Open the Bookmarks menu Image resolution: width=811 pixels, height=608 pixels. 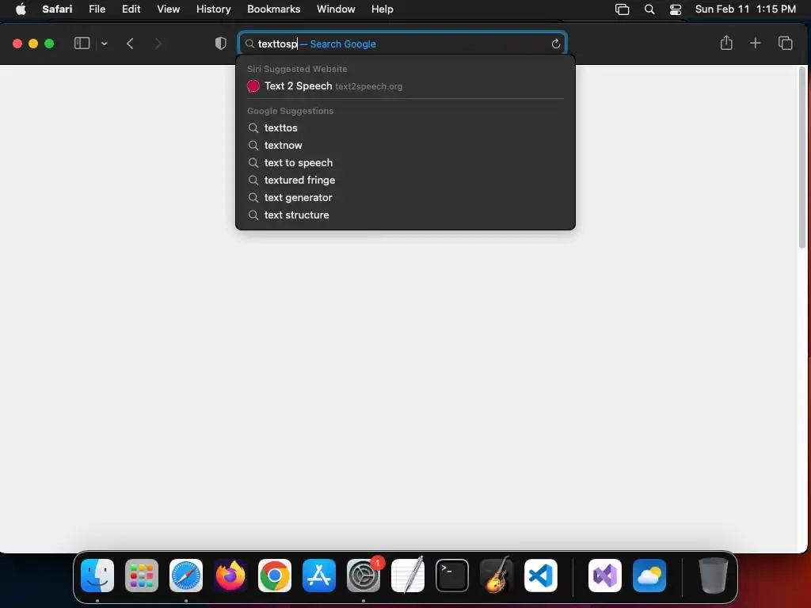coord(273,9)
